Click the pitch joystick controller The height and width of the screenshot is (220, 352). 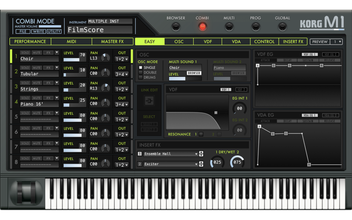26,193
